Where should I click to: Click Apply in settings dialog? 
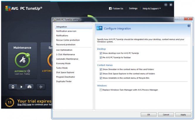click(183, 114)
